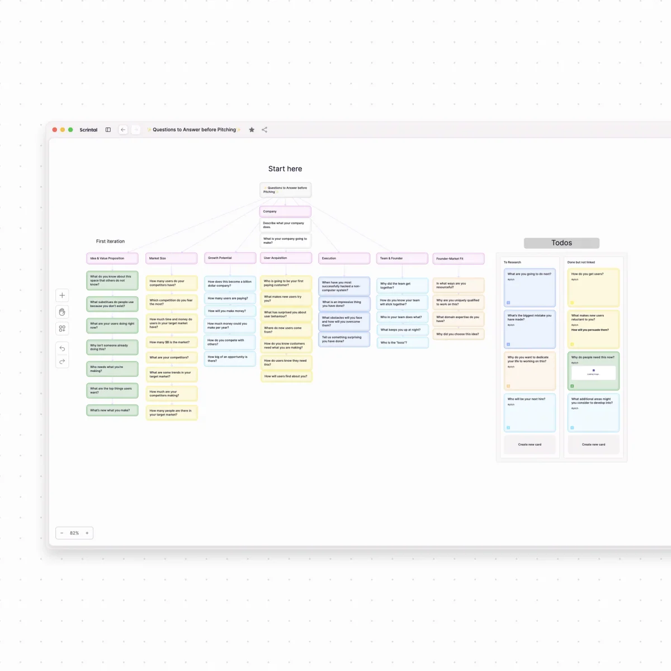Open the root 'Questions to Answer before Pitching' card
The image size is (671, 671).
tap(285, 190)
